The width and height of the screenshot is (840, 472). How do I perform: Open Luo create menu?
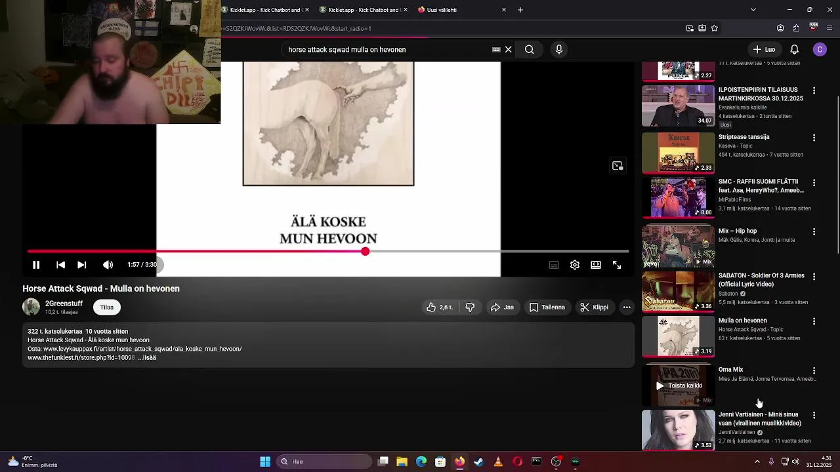[764, 49]
